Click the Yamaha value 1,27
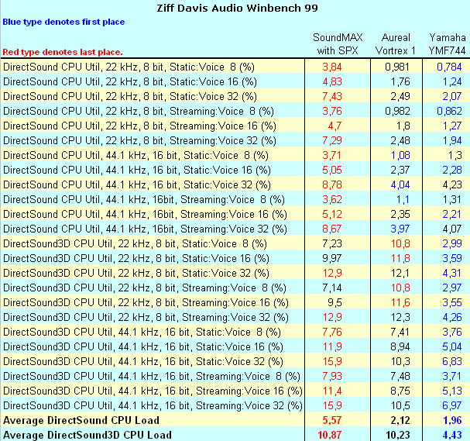470x441 pixels. pos(452,126)
